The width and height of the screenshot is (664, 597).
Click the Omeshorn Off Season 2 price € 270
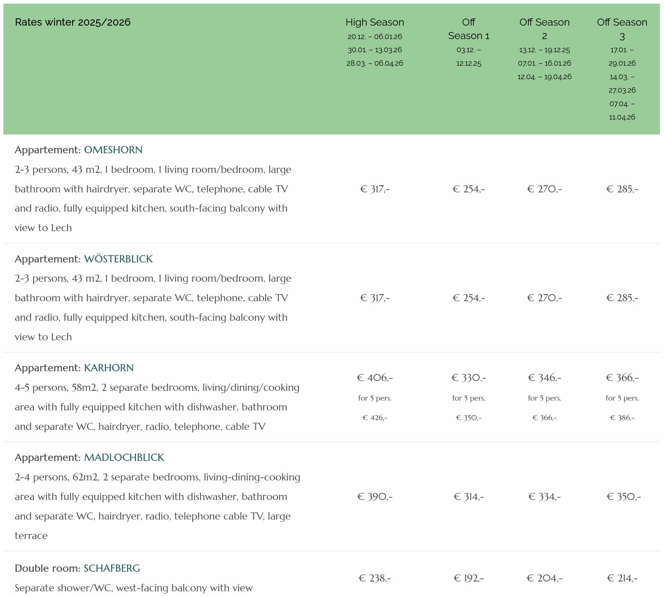[544, 189]
